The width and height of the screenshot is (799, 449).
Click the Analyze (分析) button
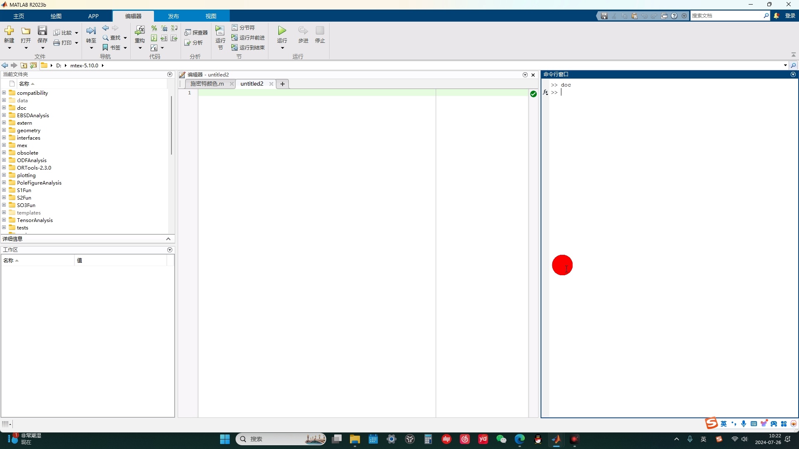[x=194, y=43]
